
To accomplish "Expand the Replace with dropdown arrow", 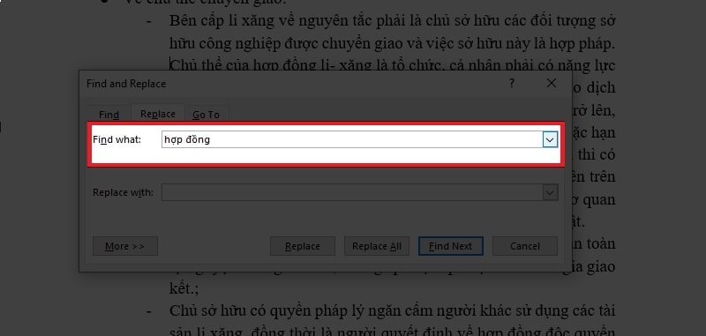I will [549, 193].
